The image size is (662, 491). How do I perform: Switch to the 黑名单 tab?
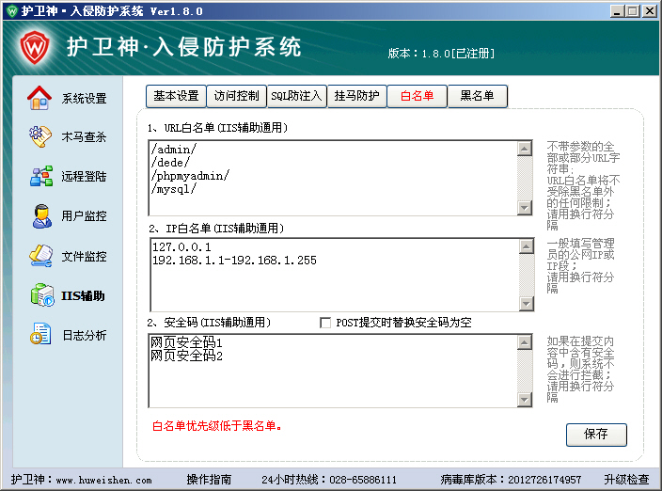[478, 96]
